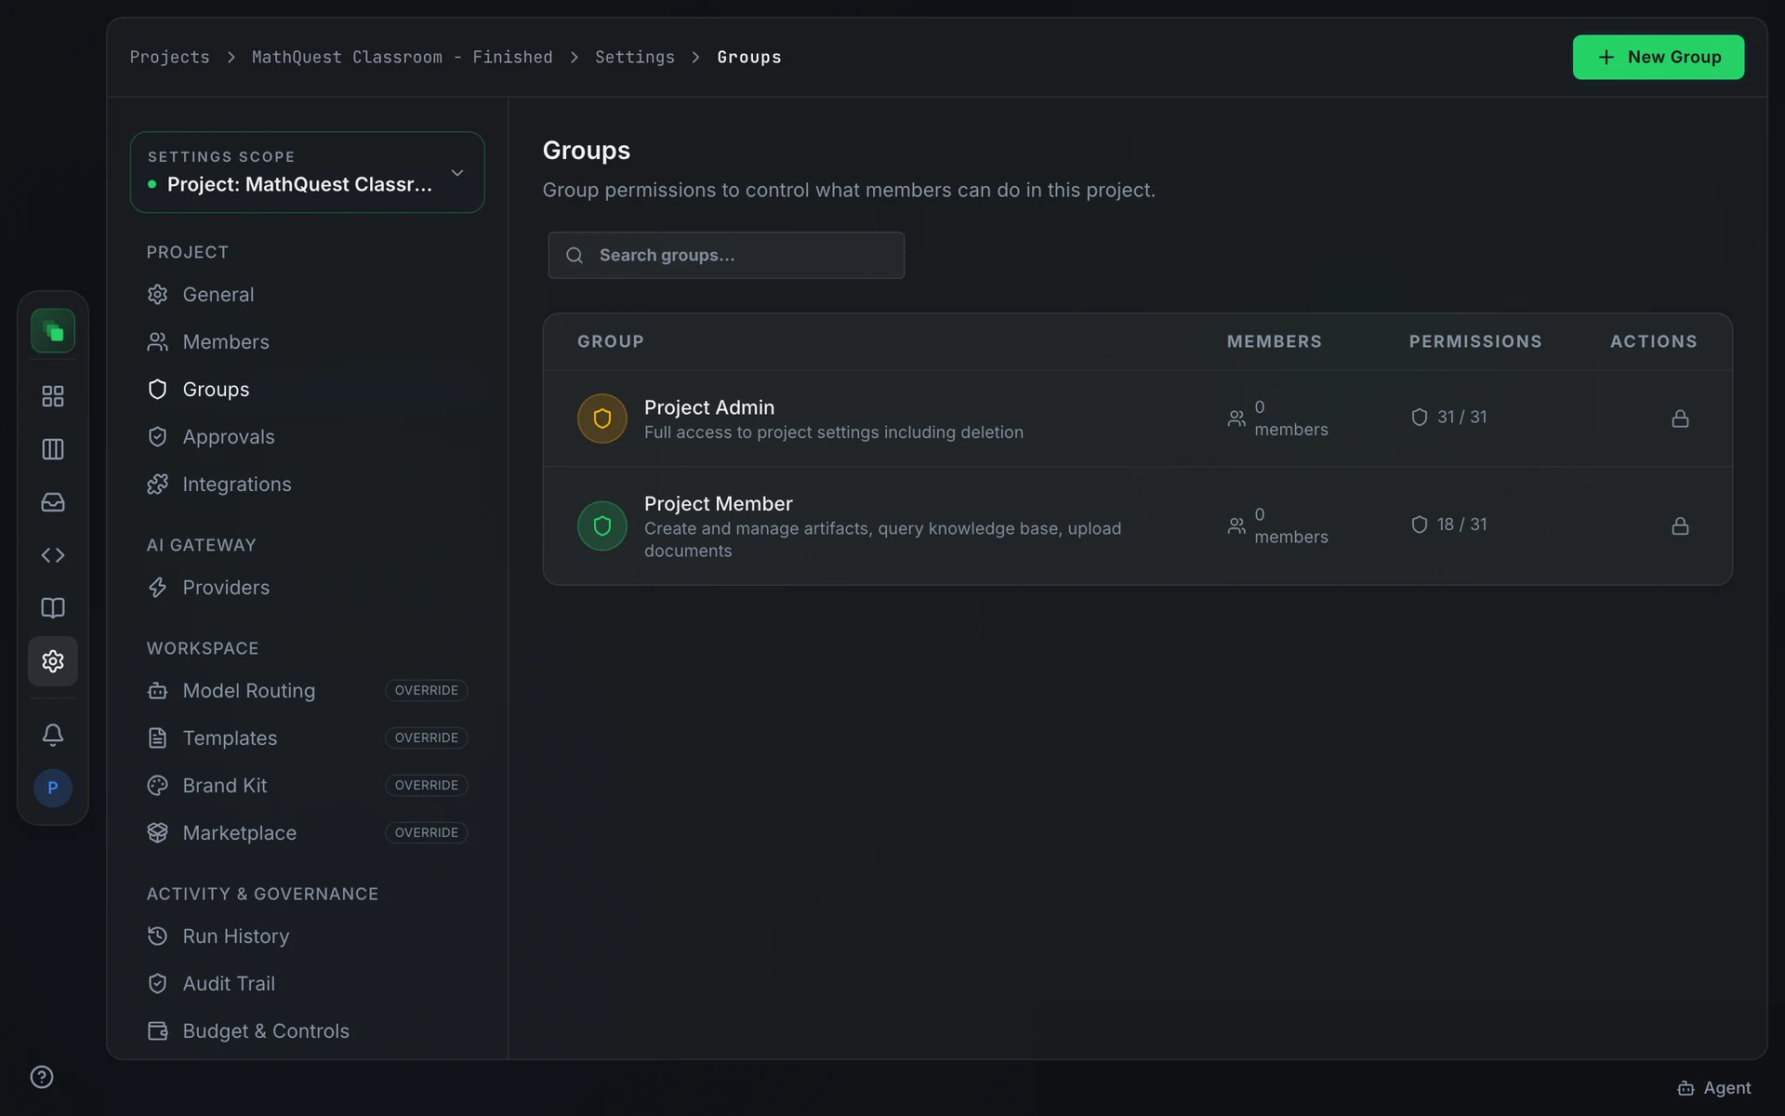Open the dashboard grid icon in rail
This screenshot has width=1785, height=1116.
[x=53, y=396]
